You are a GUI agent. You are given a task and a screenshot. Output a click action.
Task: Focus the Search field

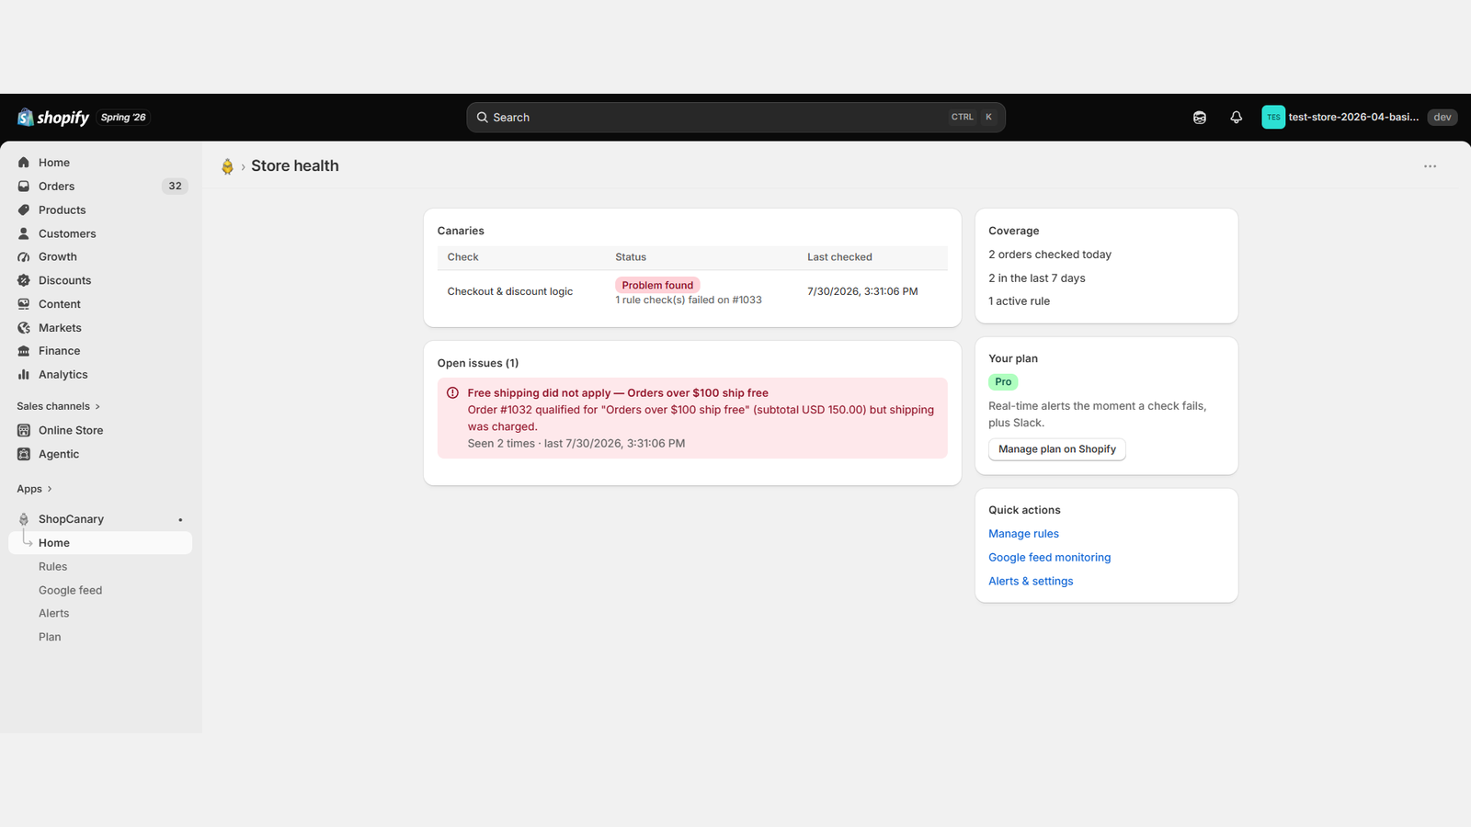point(735,118)
